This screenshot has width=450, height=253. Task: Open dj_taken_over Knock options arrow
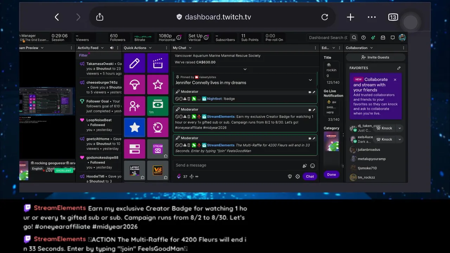pos(399,128)
